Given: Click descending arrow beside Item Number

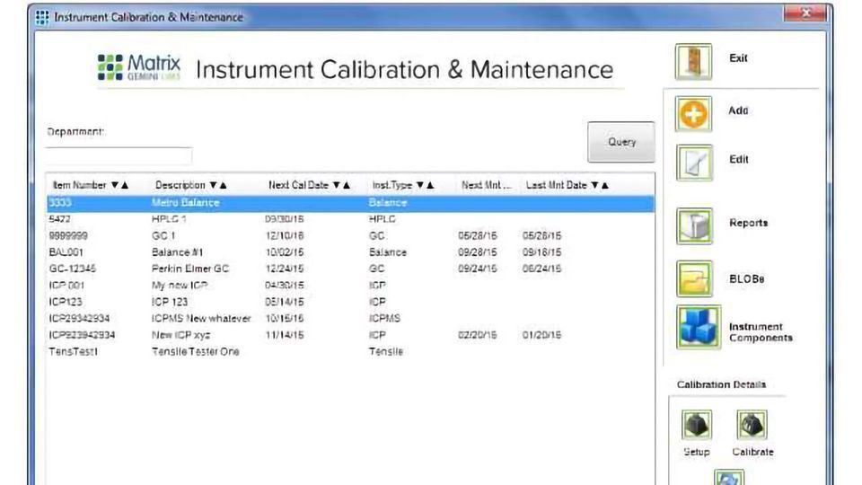Looking at the screenshot, I should click(x=114, y=185).
